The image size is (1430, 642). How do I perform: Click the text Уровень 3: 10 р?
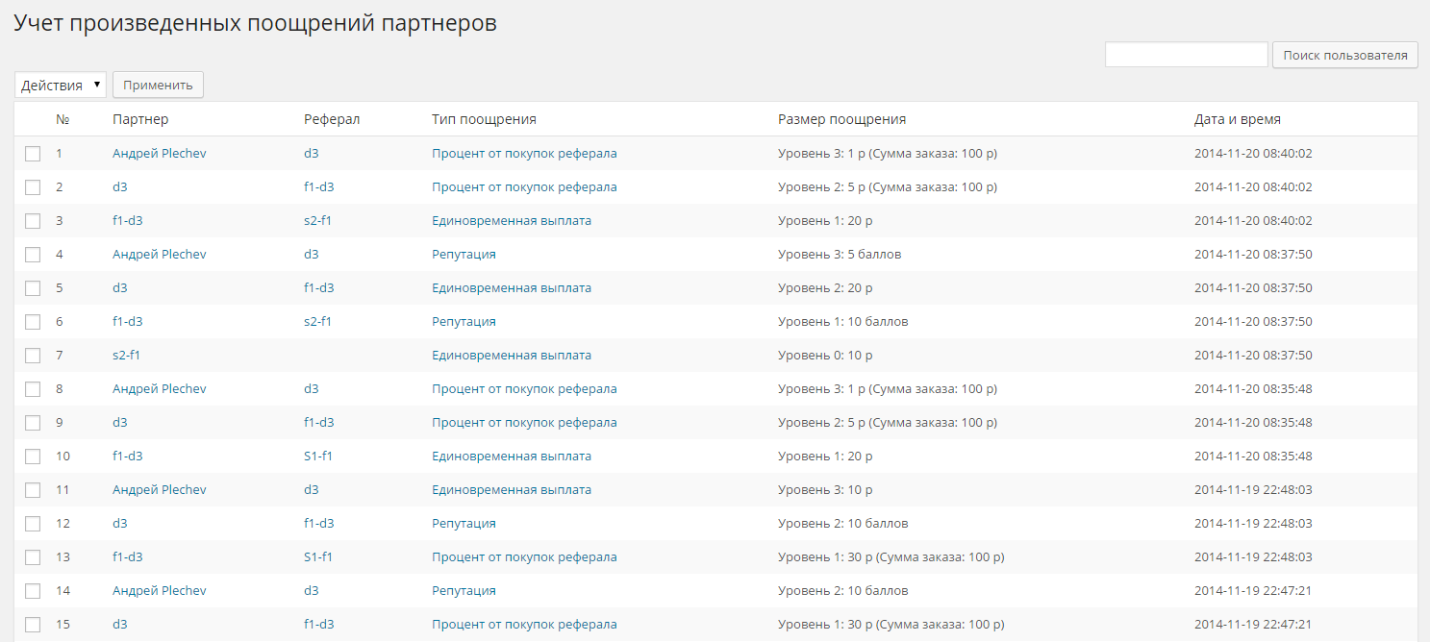pos(825,490)
